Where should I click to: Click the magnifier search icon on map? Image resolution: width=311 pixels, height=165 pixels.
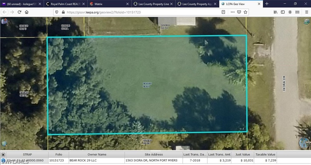(4, 144)
